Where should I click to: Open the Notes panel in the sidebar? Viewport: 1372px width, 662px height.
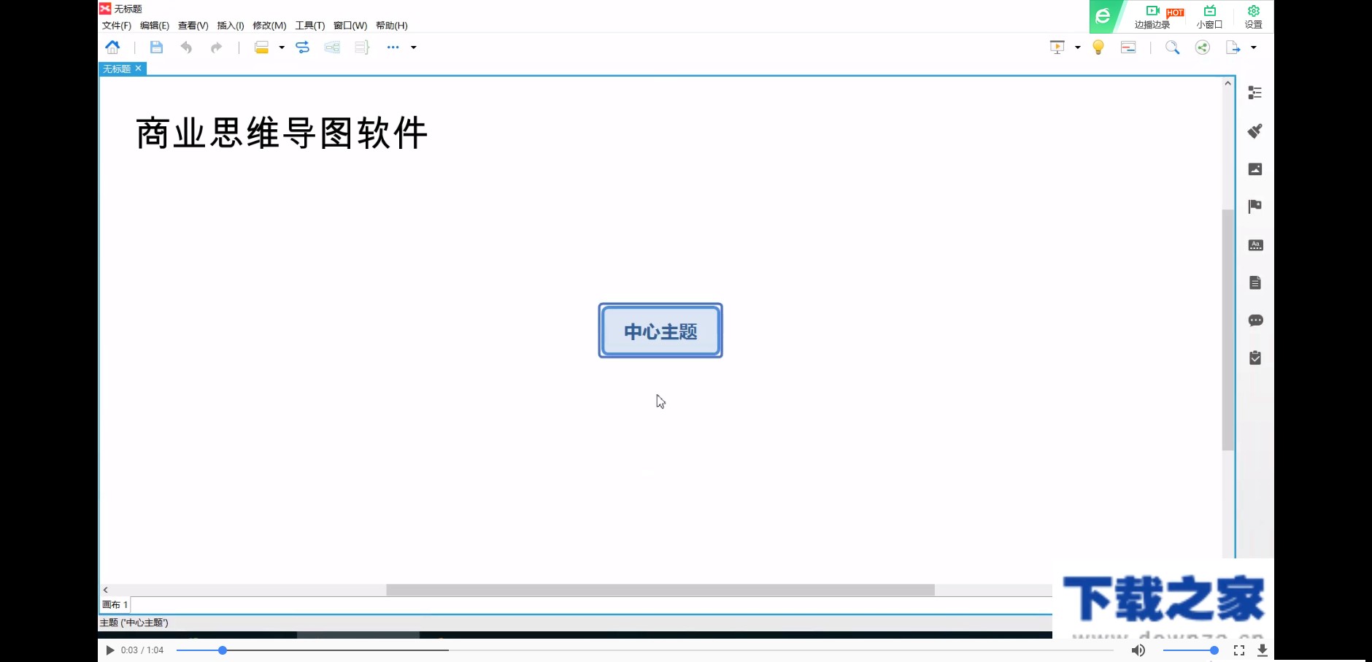[x=1256, y=282]
